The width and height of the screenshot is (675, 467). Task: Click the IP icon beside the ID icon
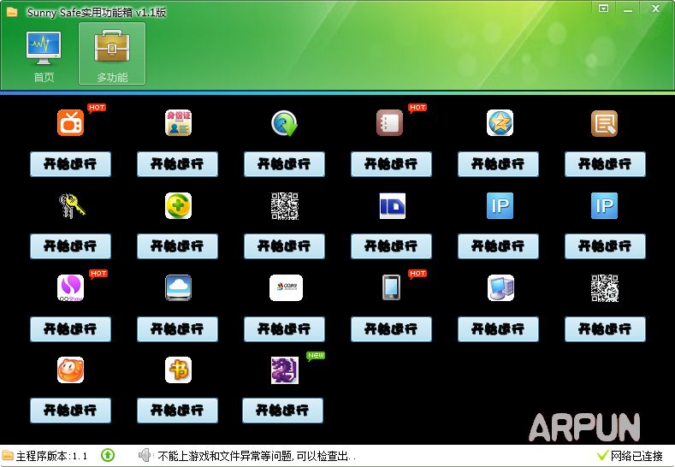500,206
